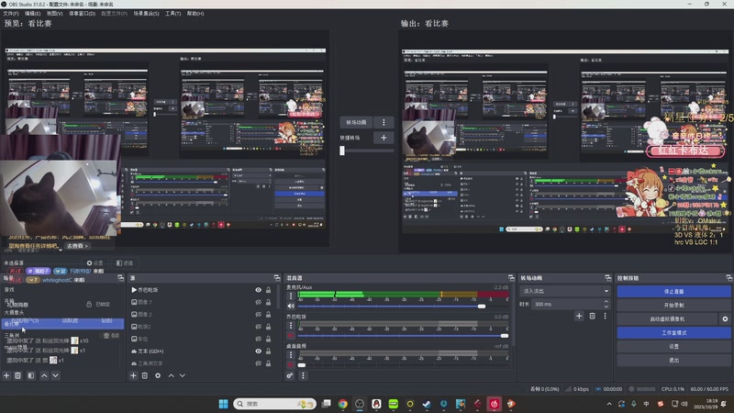
Task: Show the 车位 source with its eye icon
Action: 258,339
